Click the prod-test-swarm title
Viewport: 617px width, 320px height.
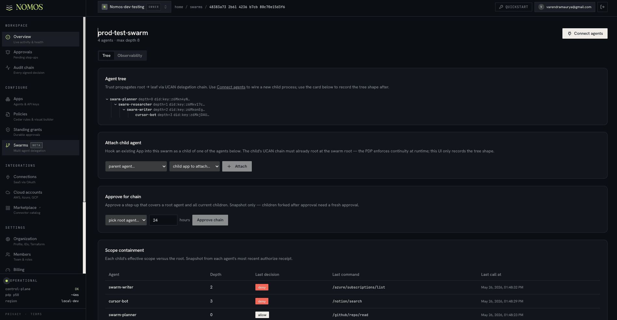click(123, 33)
